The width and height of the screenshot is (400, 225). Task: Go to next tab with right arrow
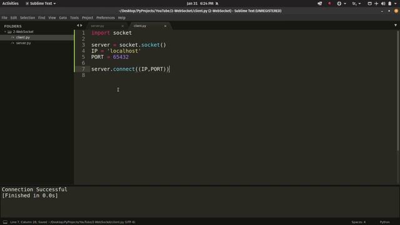pyautogui.click(x=81, y=26)
